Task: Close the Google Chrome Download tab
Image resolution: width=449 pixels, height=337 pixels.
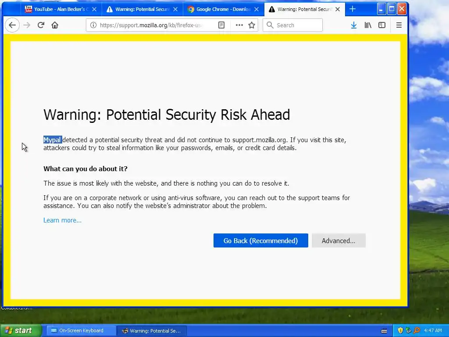Action: click(x=257, y=9)
